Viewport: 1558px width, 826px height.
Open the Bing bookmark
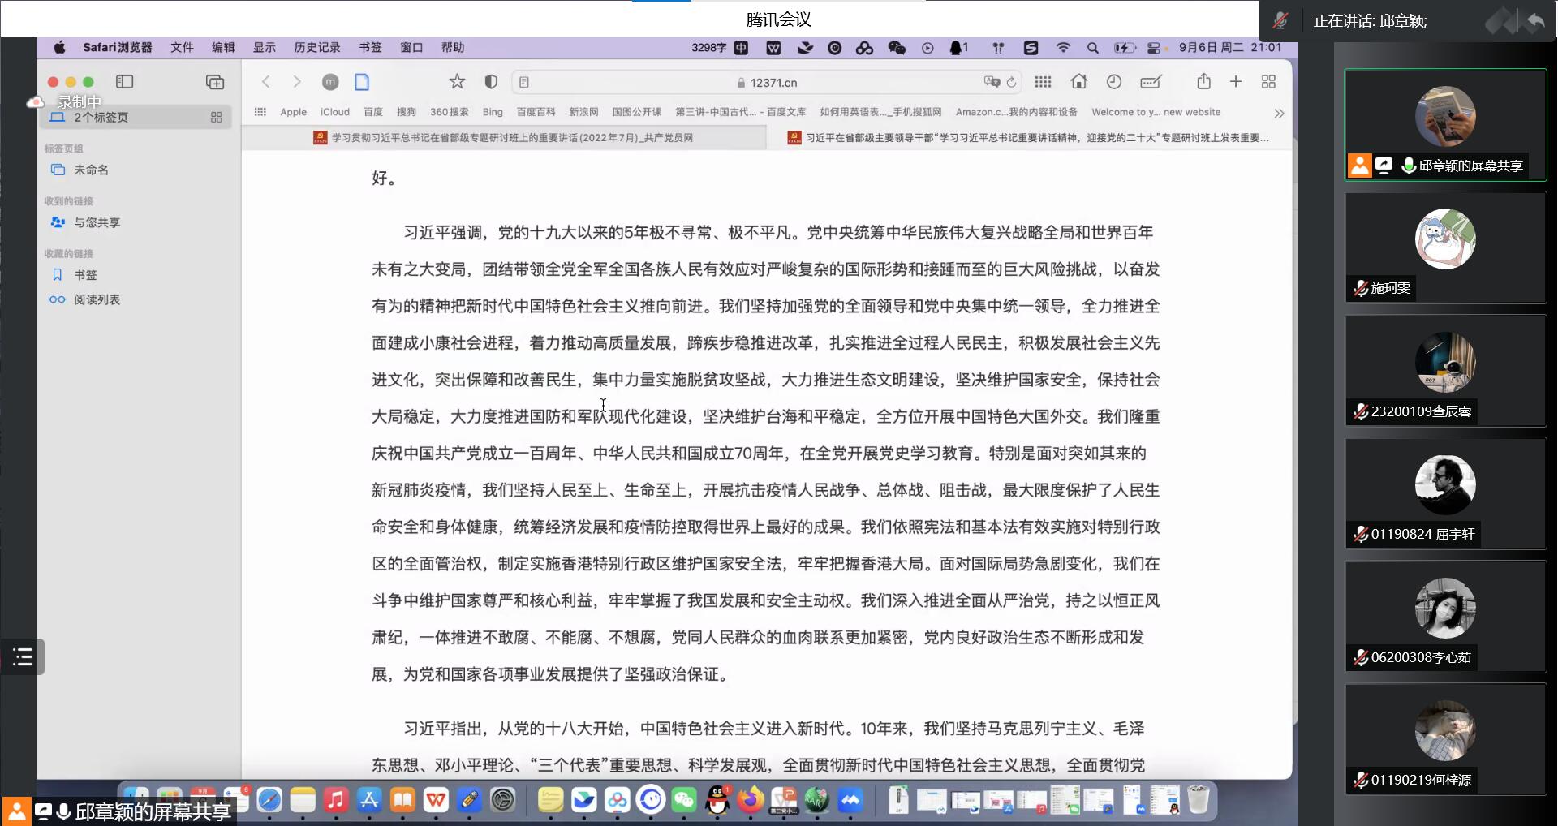493,112
